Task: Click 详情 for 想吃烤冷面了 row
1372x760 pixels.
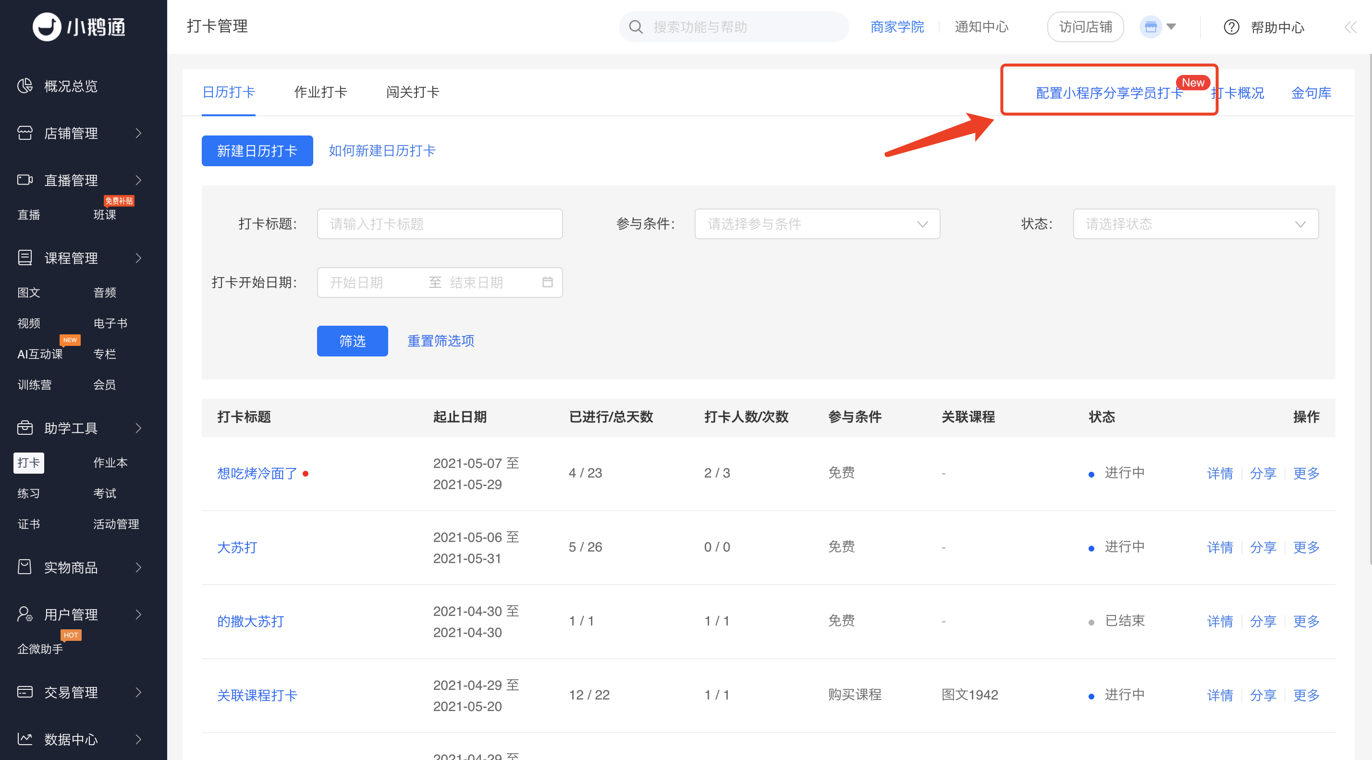Action: pyautogui.click(x=1220, y=473)
